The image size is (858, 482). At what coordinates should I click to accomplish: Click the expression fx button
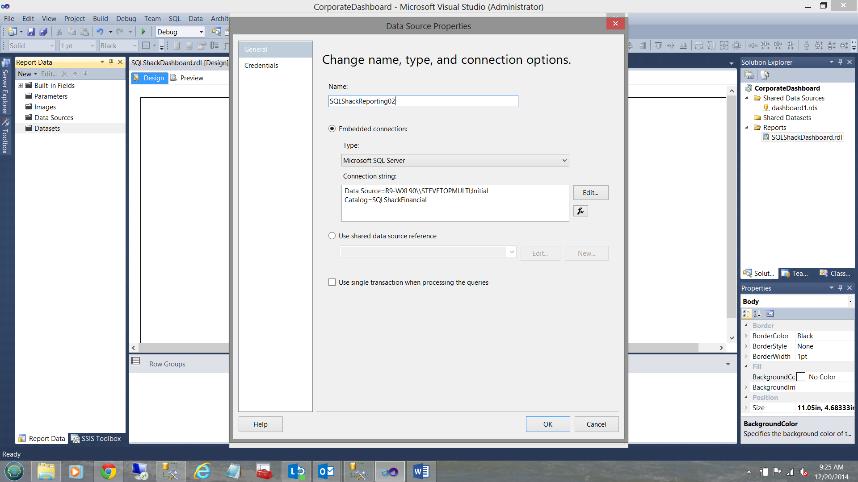580,211
